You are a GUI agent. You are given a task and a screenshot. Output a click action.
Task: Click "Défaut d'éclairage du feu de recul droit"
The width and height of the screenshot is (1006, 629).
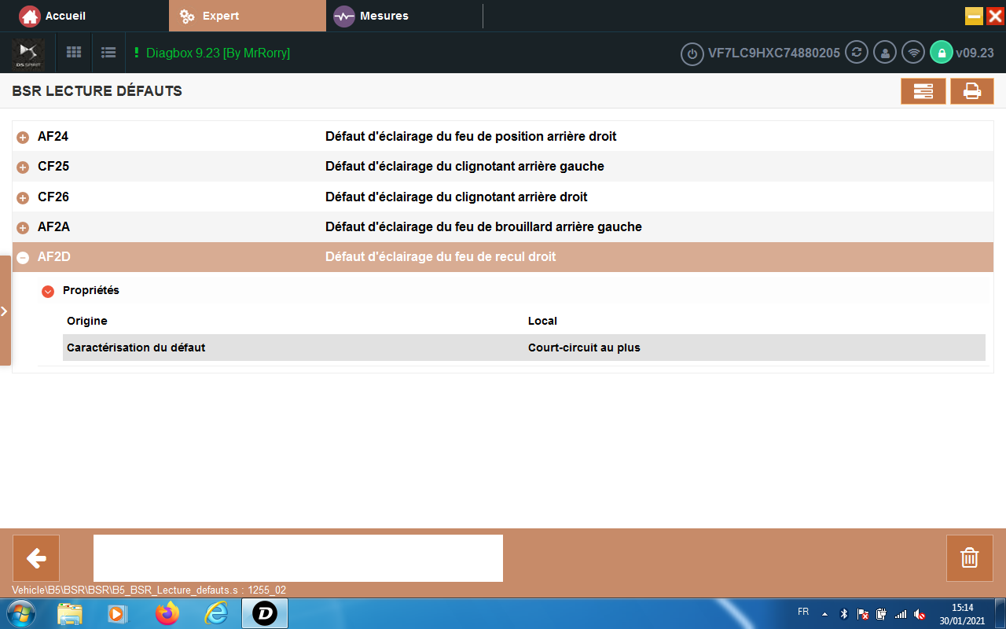pos(441,257)
